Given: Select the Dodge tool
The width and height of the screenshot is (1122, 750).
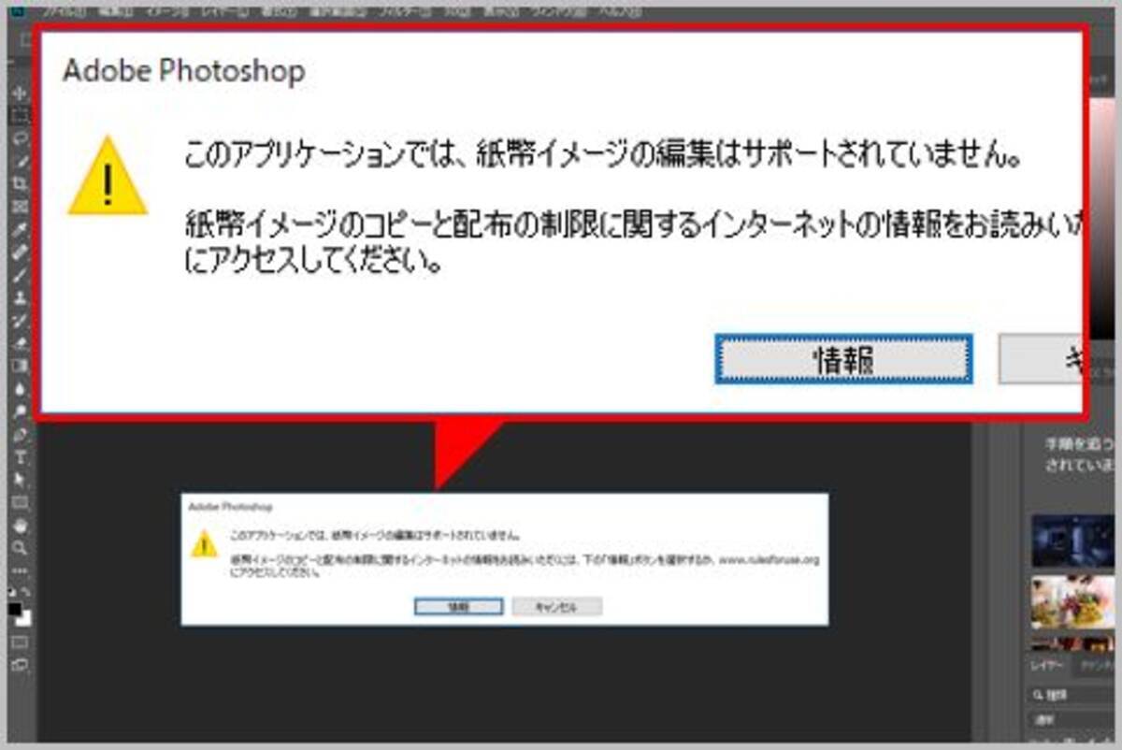Looking at the screenshot, I should click(20, 411).
